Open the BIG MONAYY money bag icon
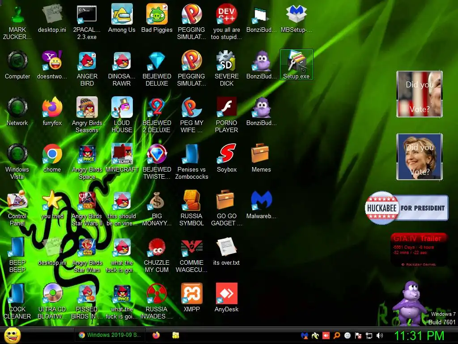 (x=157, y=208)
